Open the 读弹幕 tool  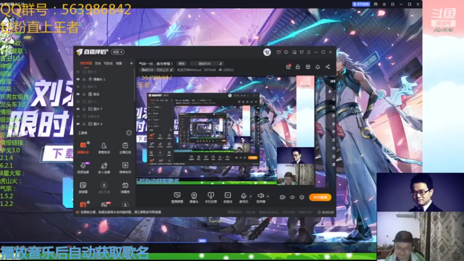pyautogui.click(x=83, y=187)
